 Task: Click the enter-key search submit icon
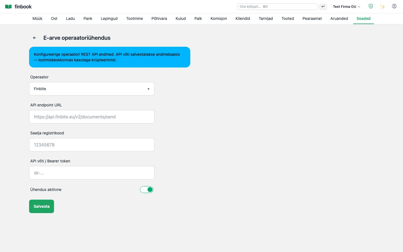tap(323, 7)
